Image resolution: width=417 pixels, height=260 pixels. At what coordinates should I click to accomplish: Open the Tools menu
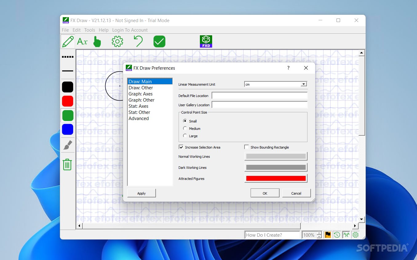[89, 30]
